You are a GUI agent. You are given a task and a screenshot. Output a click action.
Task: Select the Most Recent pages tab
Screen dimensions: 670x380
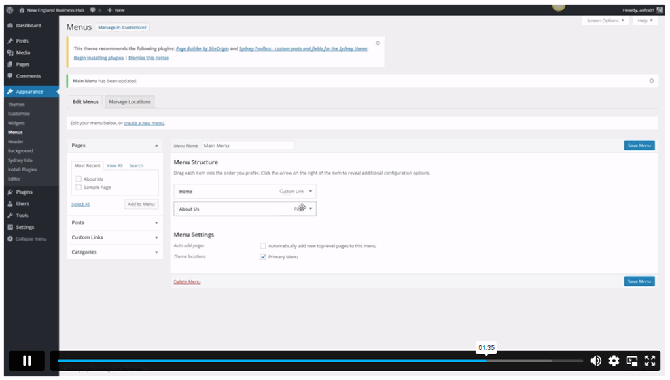[x=87, y=165]
